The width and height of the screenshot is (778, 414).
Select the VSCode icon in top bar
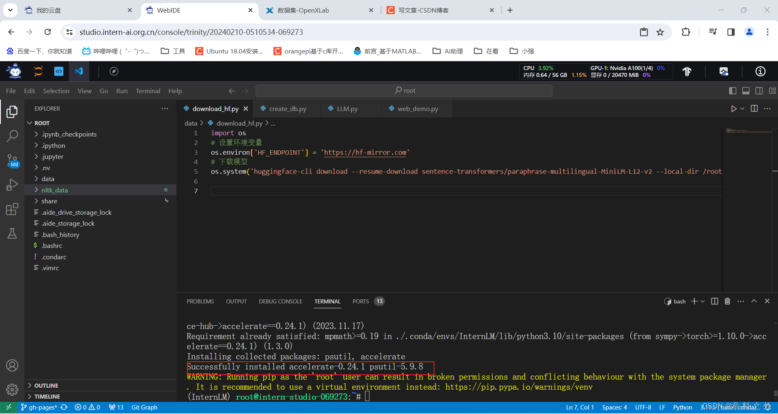coord(79,71)
